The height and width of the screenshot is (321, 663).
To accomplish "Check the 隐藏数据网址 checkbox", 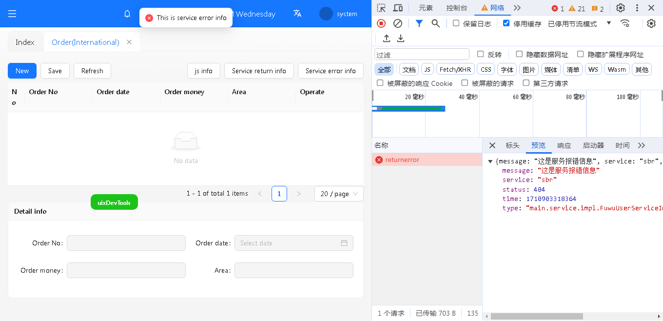I will pyautogui.click(x=519, y=54).
